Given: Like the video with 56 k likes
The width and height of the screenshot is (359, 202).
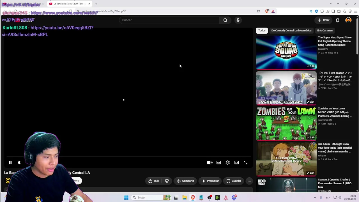Looking at the screenshot, I should [x=154, y=181].
